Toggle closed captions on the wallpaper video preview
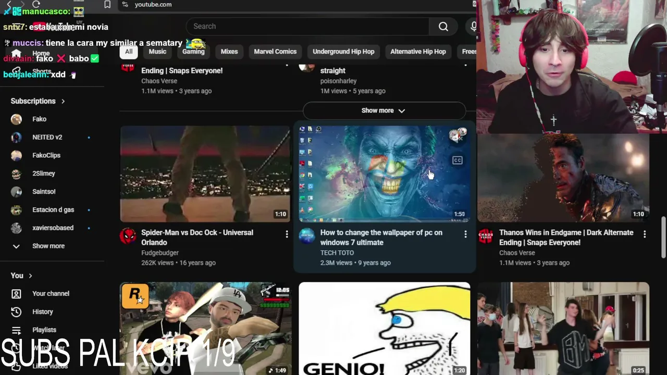The height and width of the screenshot is (375, 667). 457,160
